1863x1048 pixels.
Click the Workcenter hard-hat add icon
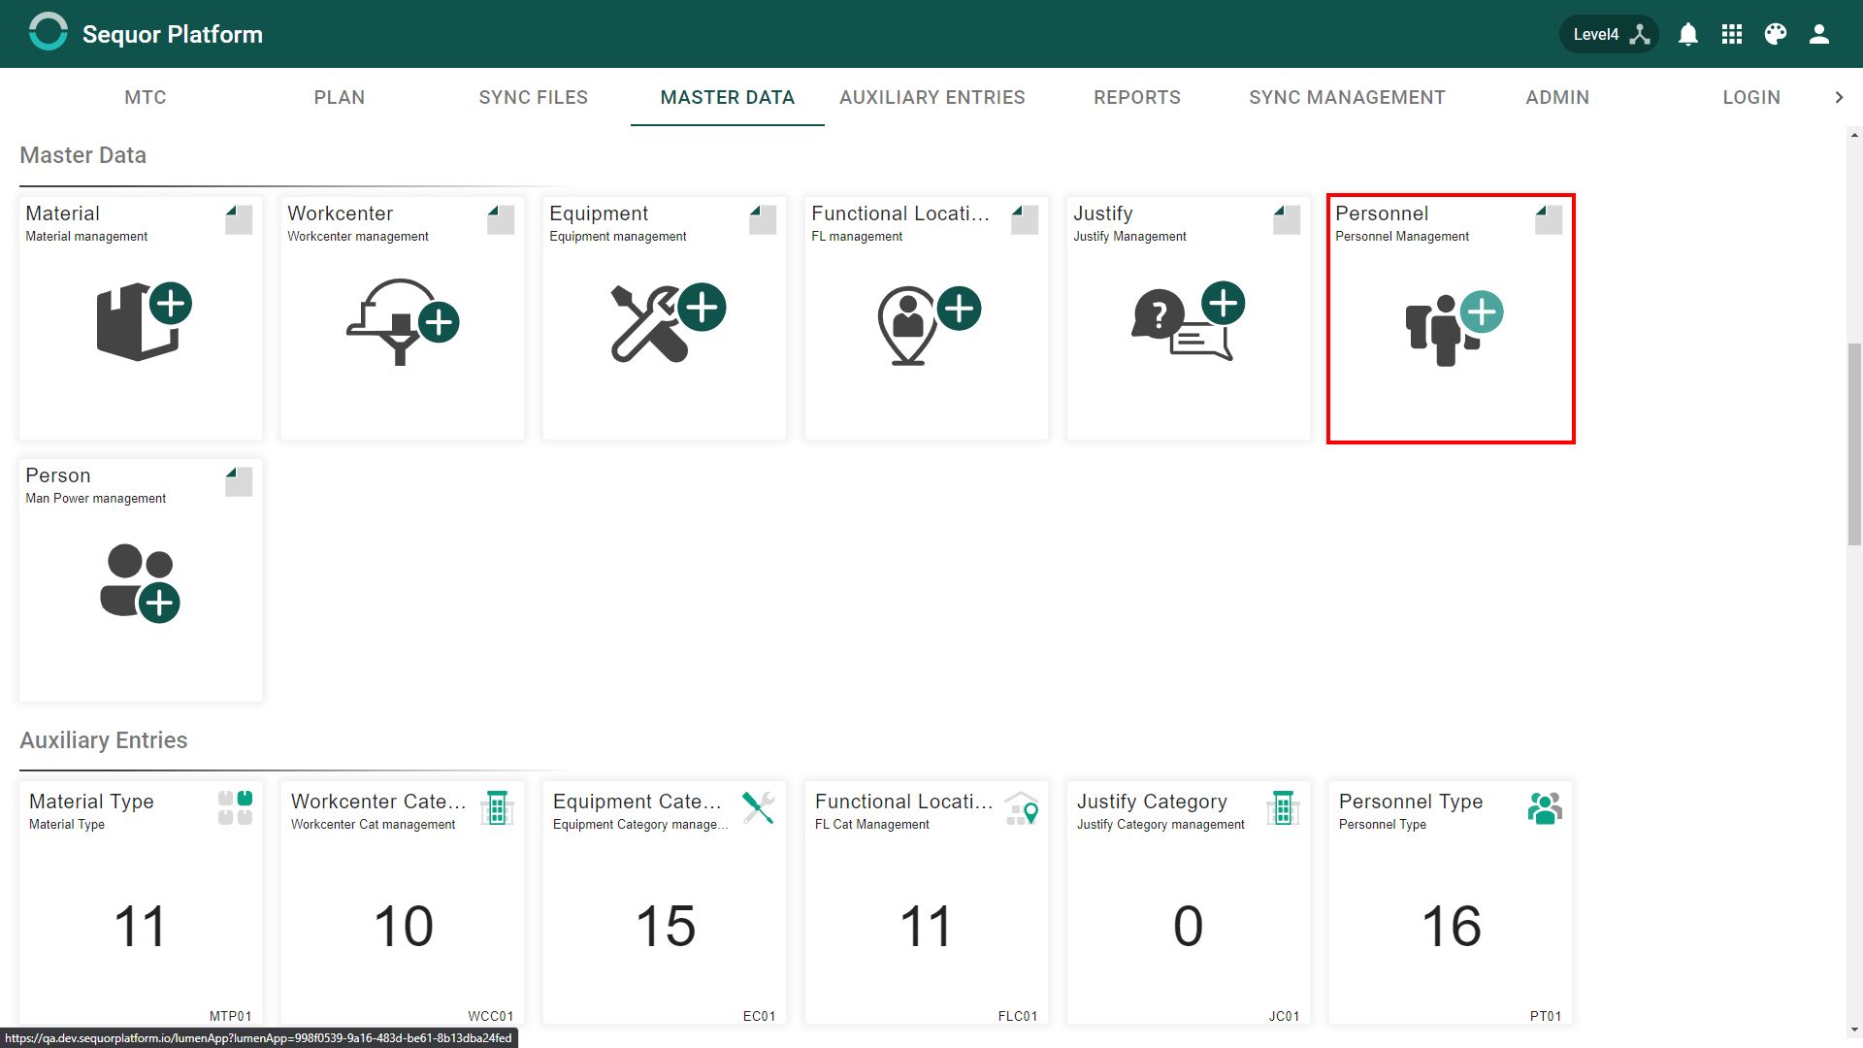[x=403, y=322]
